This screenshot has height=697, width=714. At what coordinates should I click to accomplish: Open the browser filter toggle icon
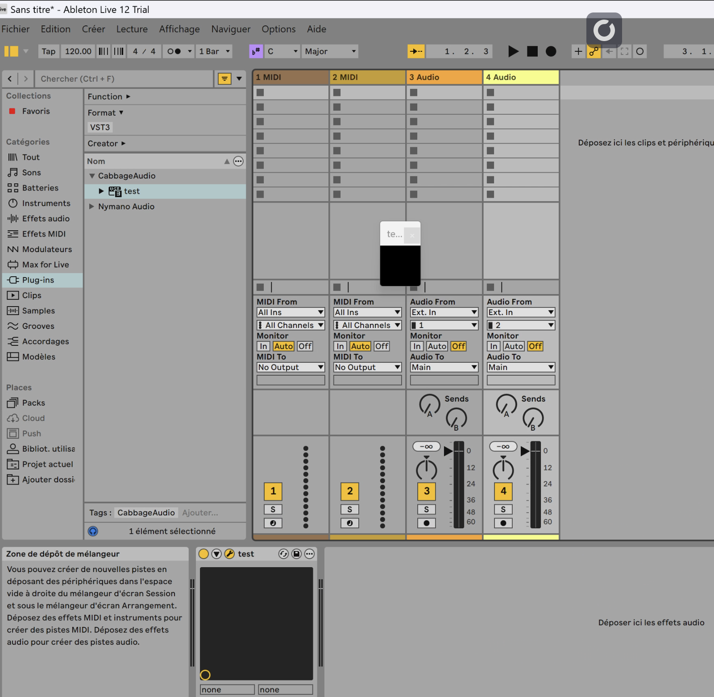pos(224,79)
